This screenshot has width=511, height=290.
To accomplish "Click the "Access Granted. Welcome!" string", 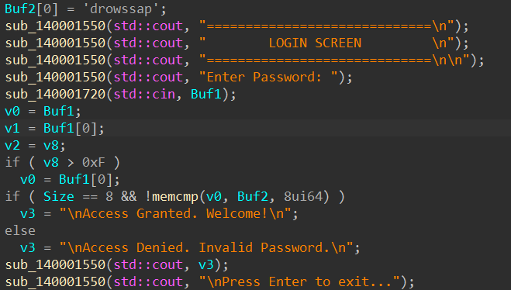I will coord(175,214).
